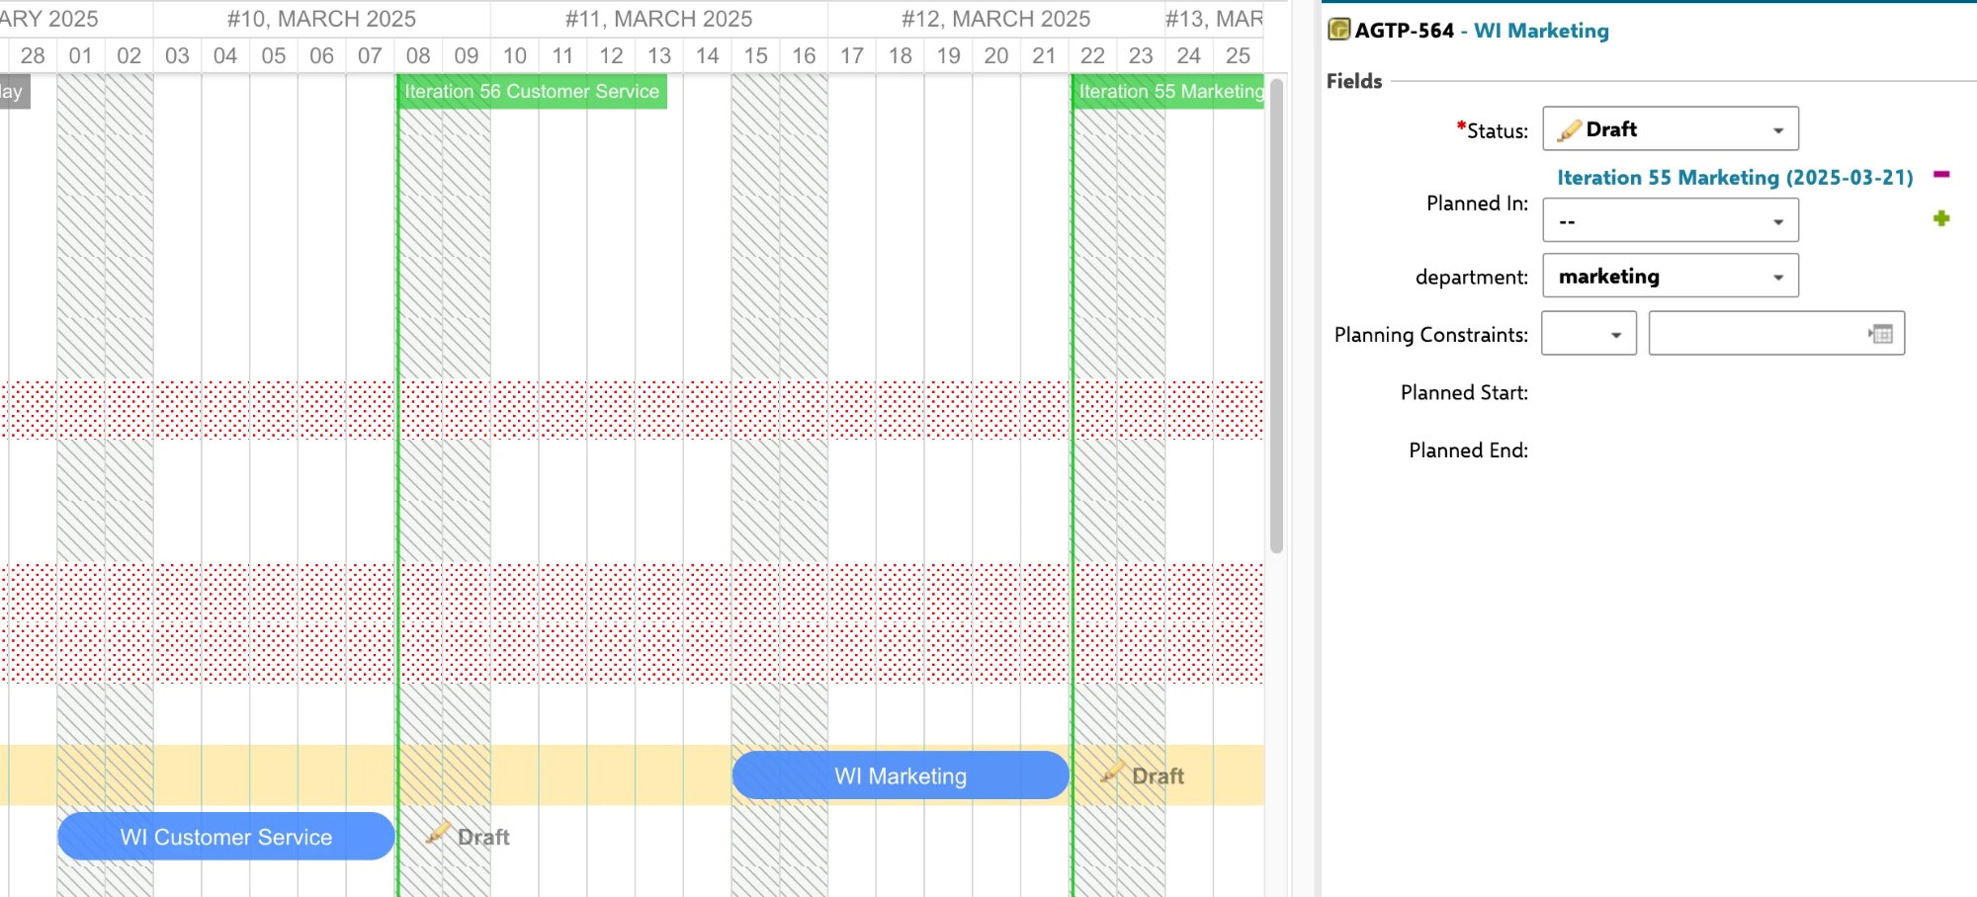Click day 22 in the timeline header
1977x897 pixels.
click(x=1092, y=55)
